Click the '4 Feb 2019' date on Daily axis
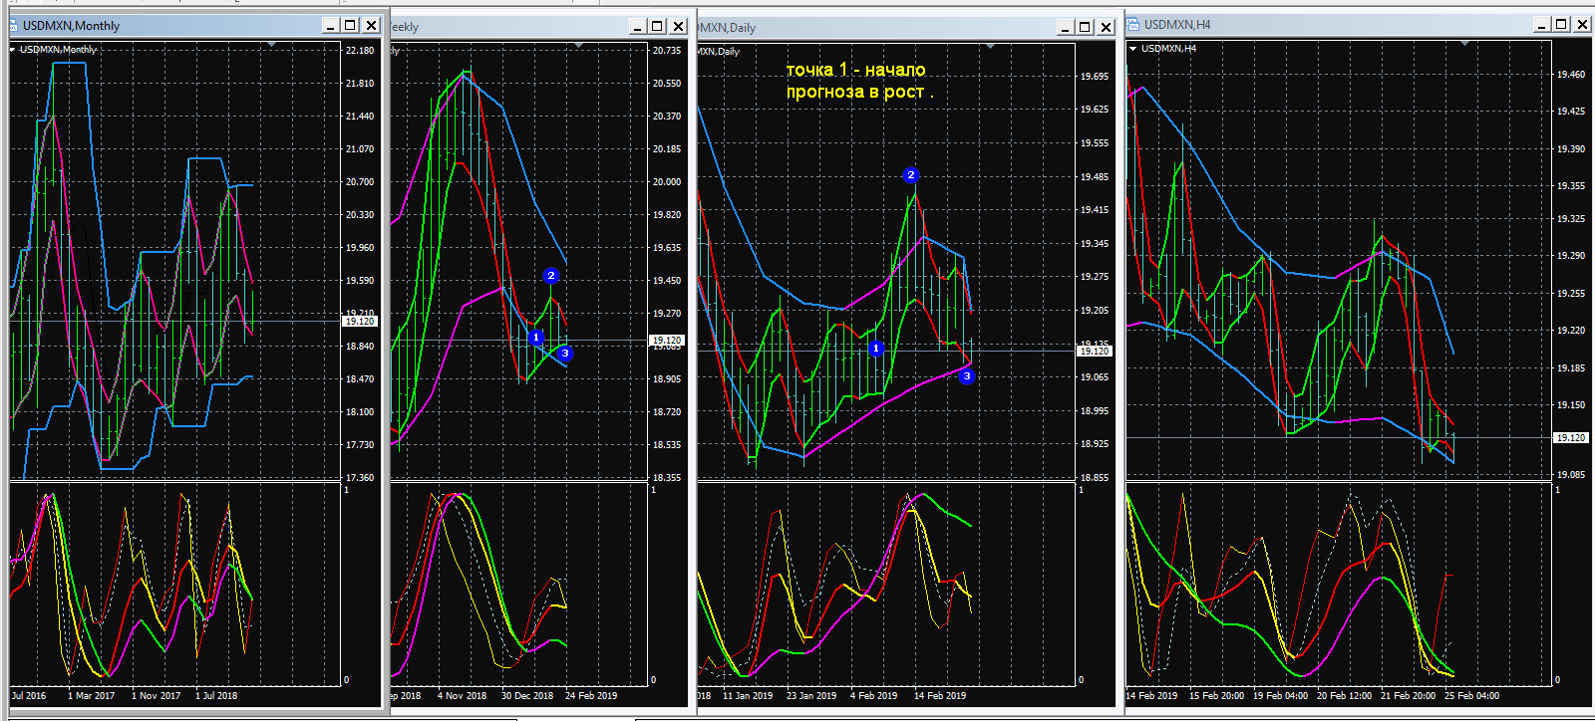The image size is (1595, 721). tap(873, 696)
